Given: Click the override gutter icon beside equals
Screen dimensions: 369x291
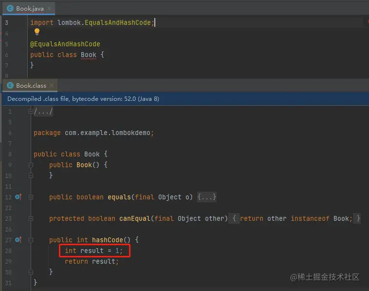Looking at the screenshot, I should pyautogui.click(x=18, y=197).
